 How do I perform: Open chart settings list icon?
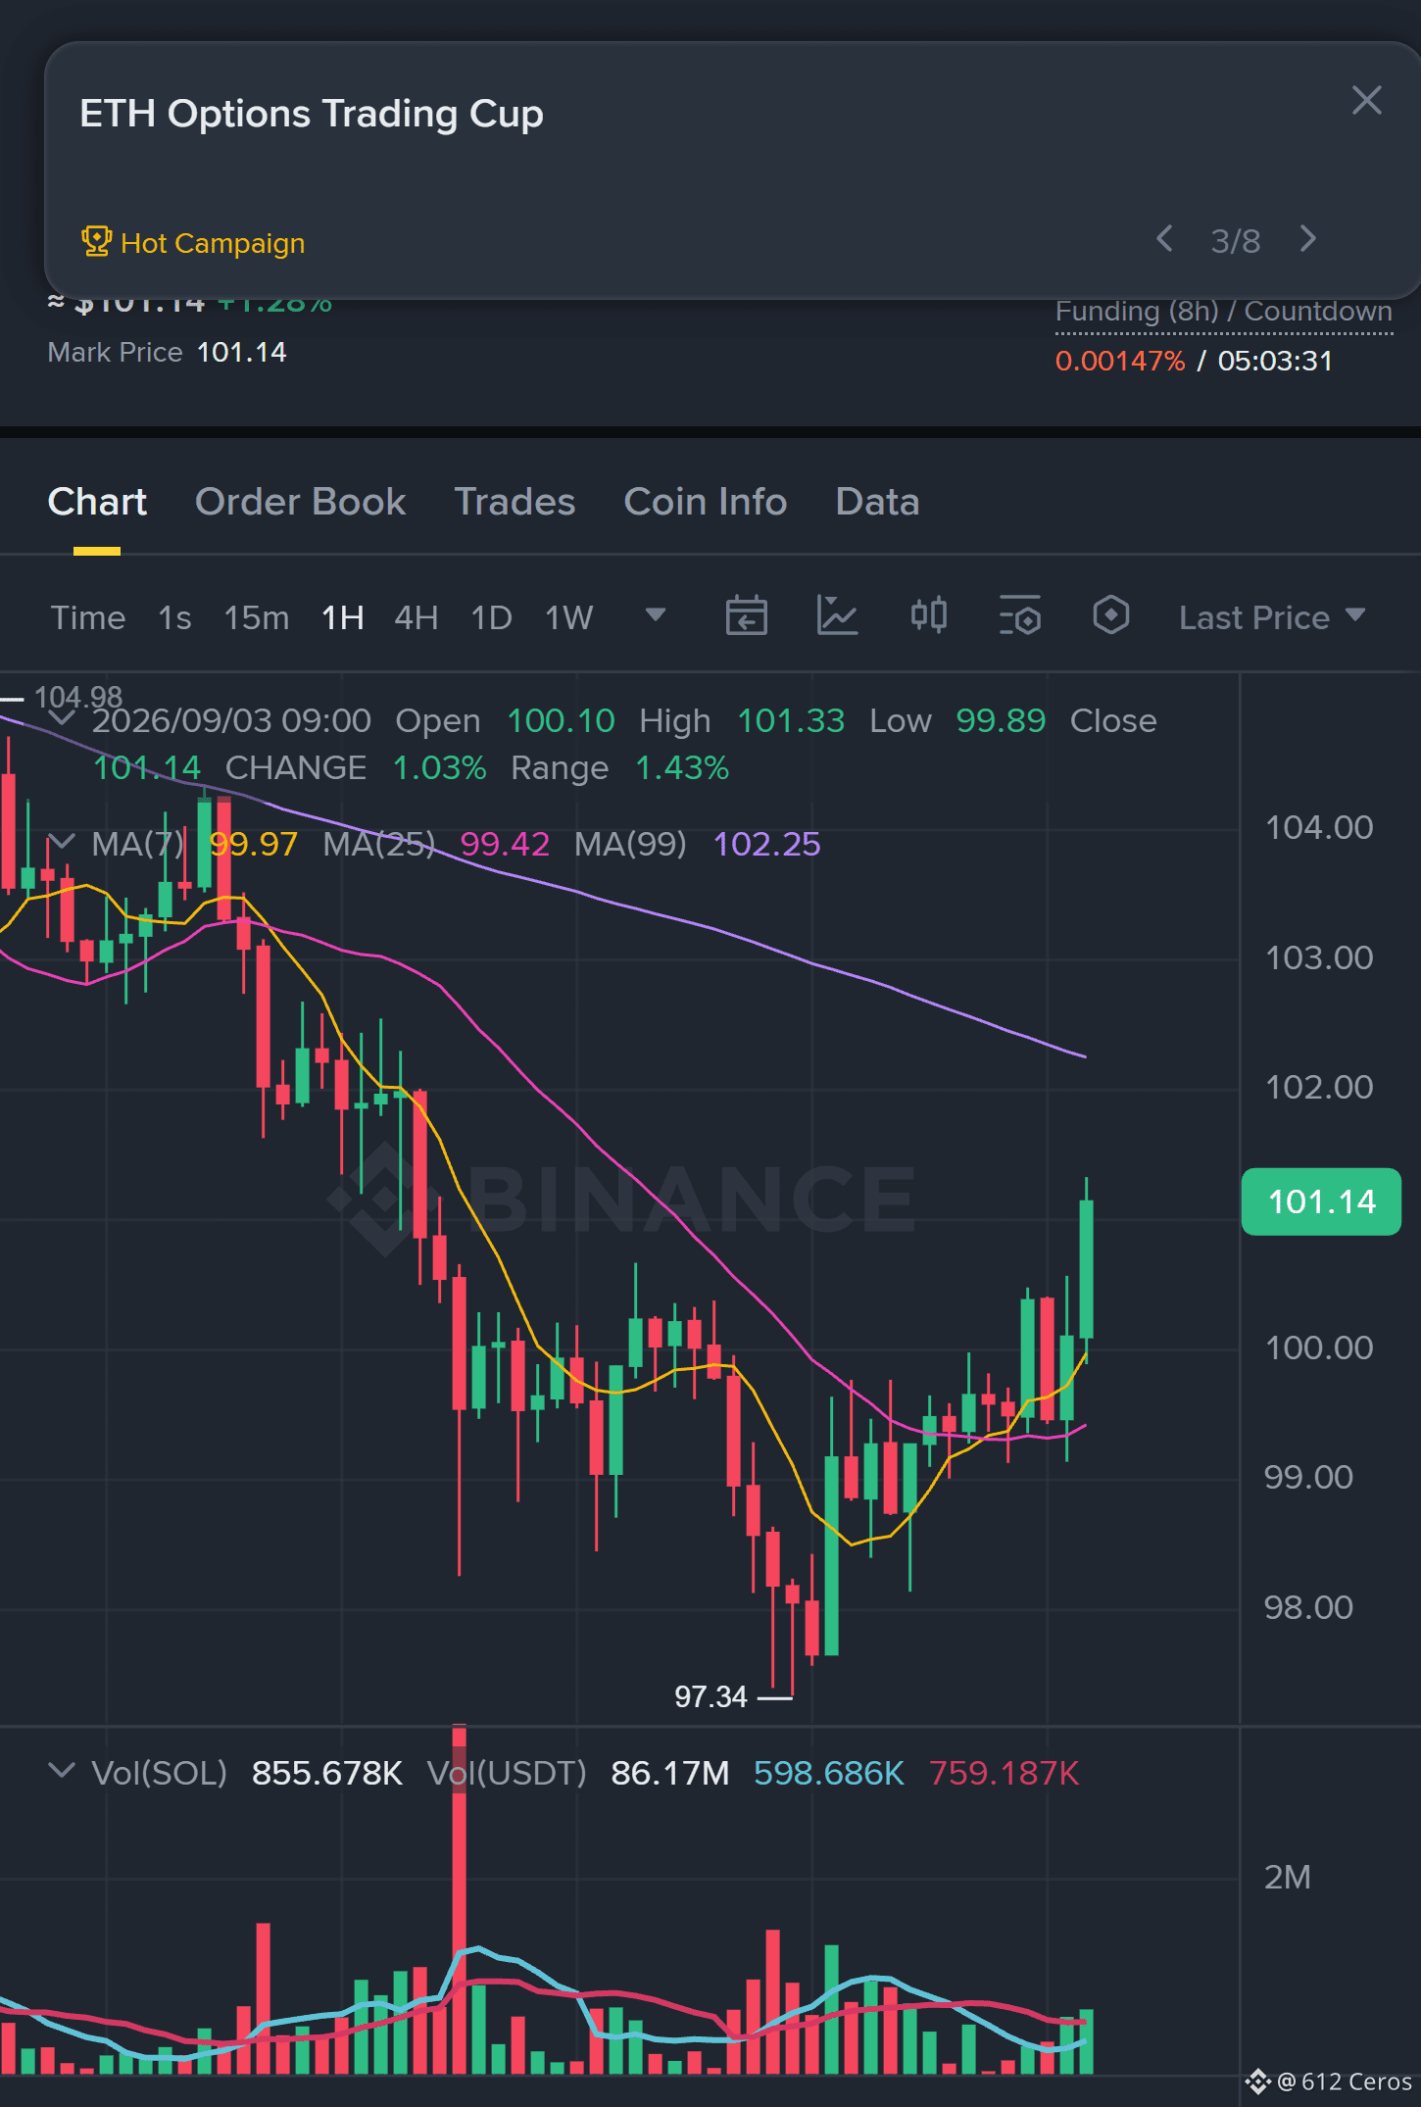point(1019,616)
